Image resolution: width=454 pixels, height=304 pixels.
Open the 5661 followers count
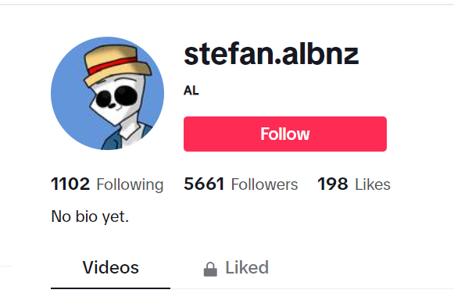click(x=204, y=184)
